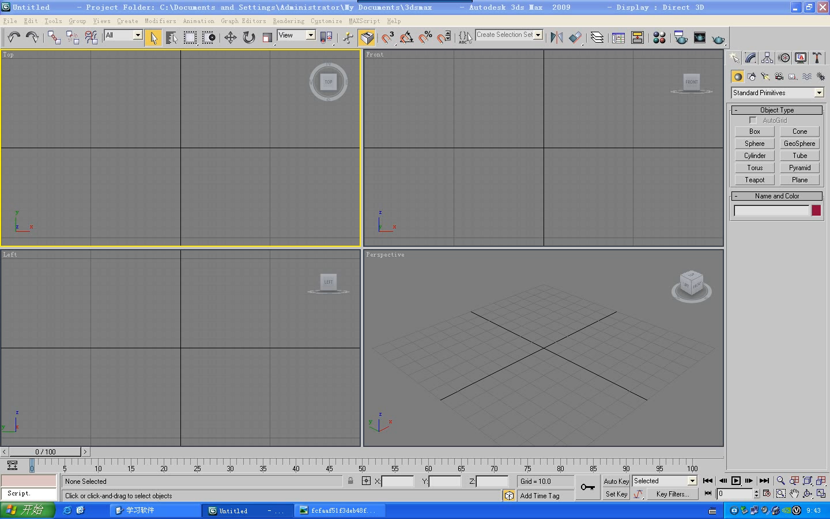
Task: Toggle Absolute/Offset transform type-in mode
Action: (366, 481)
